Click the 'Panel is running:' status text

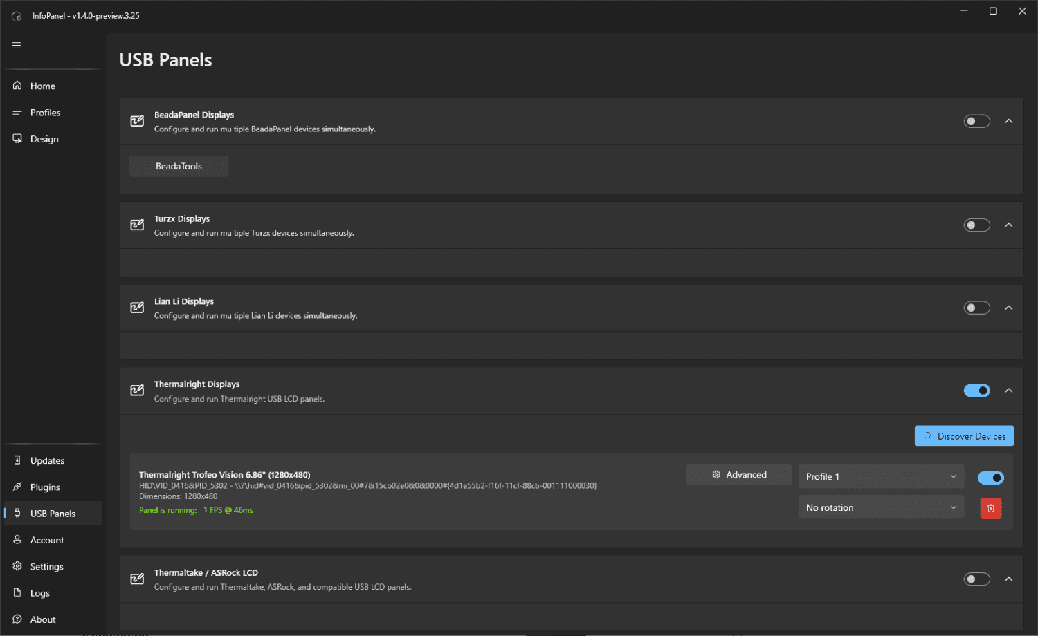click(x=168, y=510)
